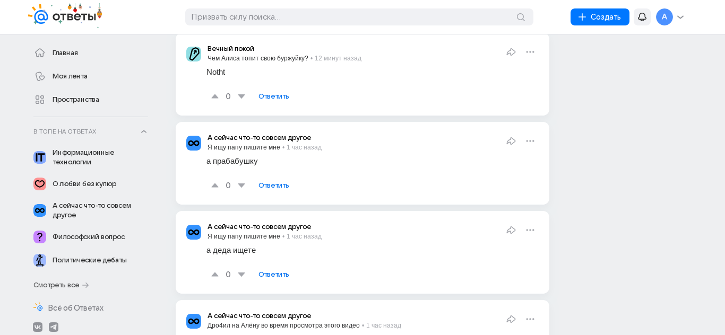Collapse the "В топе на ответах" section

pos(143,131)
